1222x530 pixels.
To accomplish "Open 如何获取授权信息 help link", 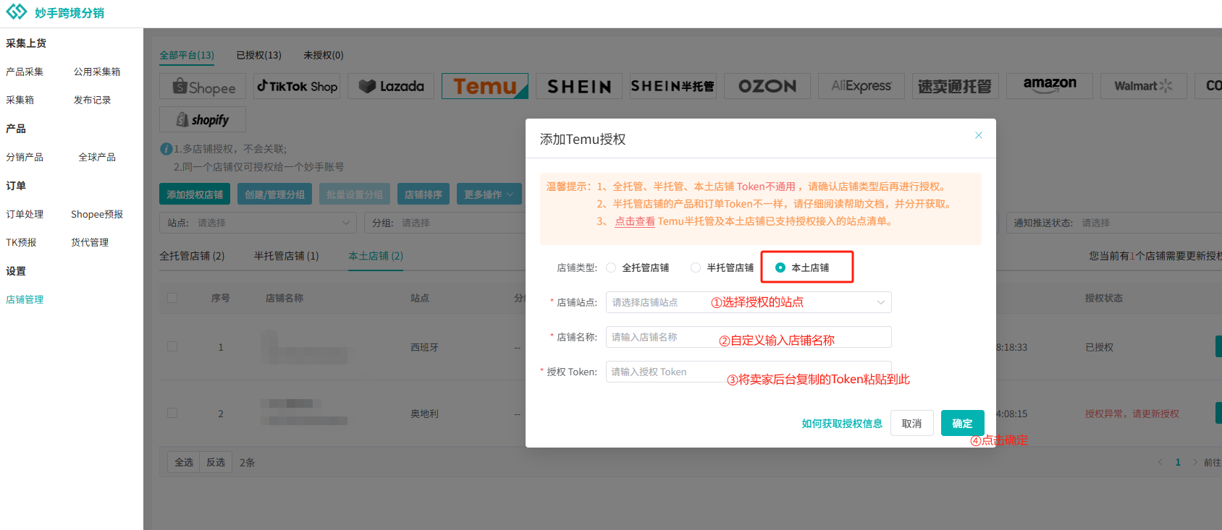I will point(842,424).
